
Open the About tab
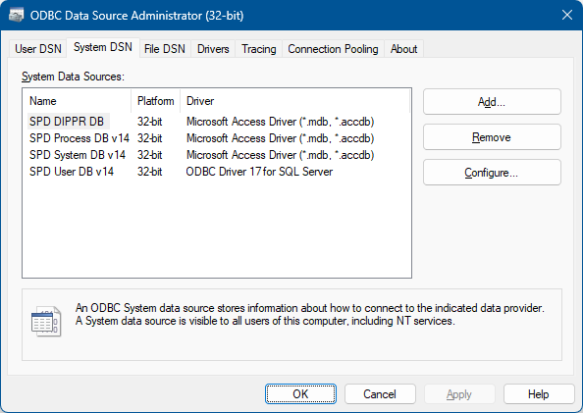[x=403, y=49]
